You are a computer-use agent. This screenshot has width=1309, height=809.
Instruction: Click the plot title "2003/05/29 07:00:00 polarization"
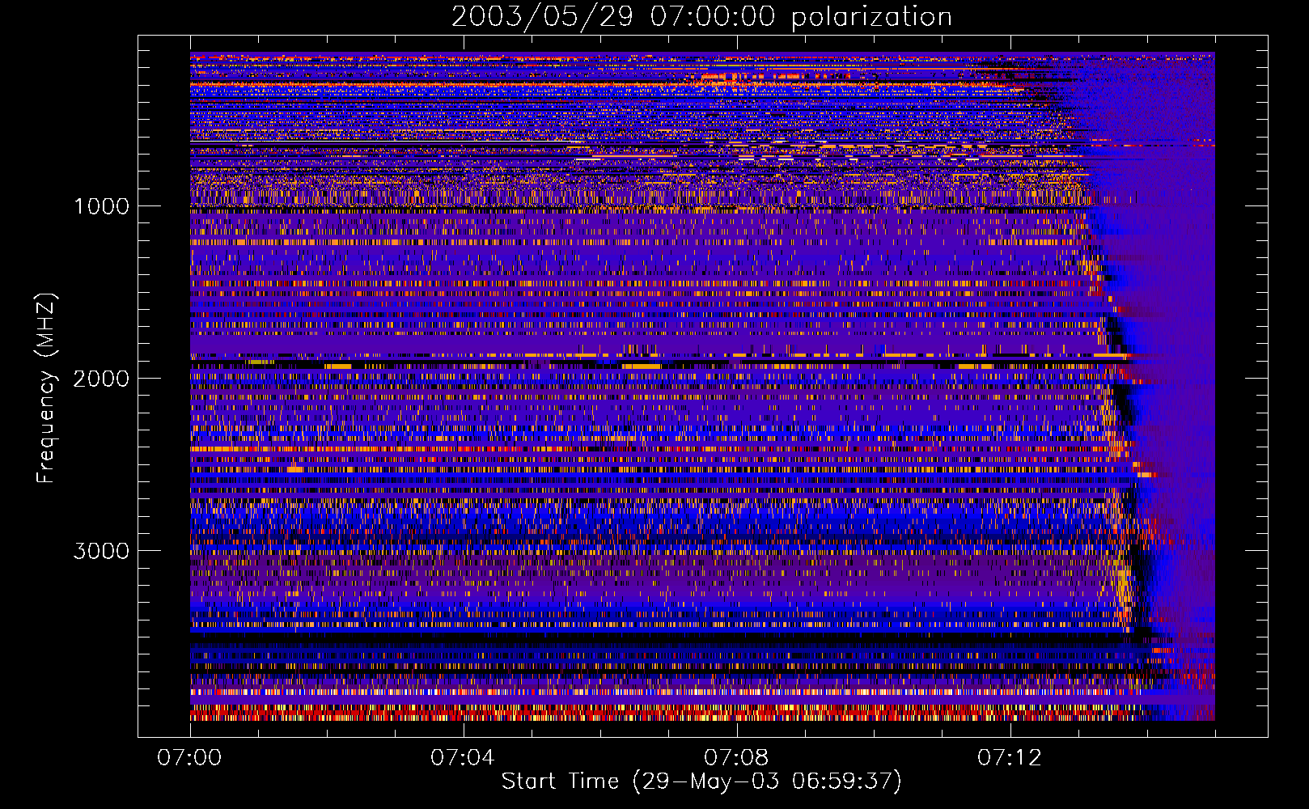click(701, 17)
